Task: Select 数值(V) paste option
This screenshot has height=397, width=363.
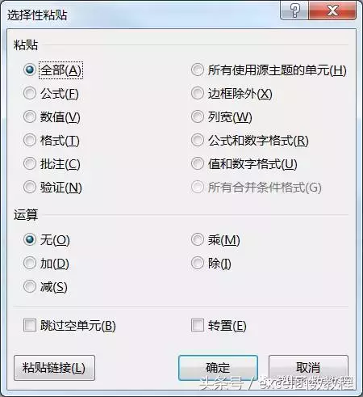Action: click(30, 117)
